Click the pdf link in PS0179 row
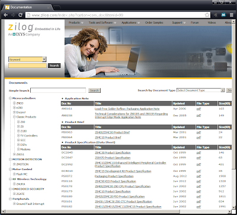This screenshot has width=237, height=215. tap(198, 191)
